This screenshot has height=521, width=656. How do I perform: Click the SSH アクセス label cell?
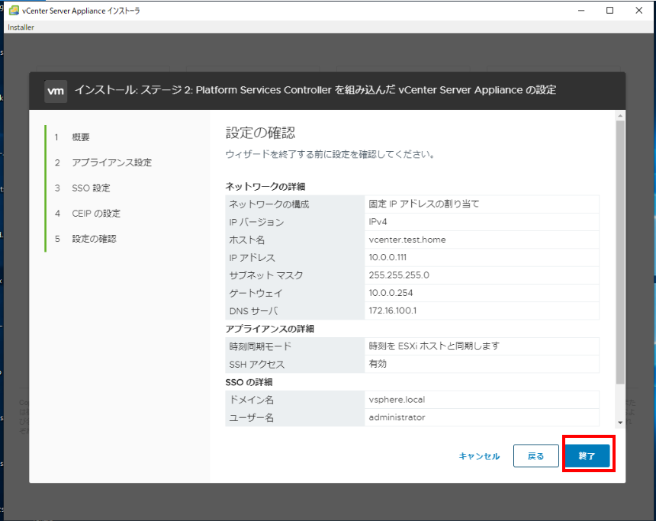coord(295,364)
